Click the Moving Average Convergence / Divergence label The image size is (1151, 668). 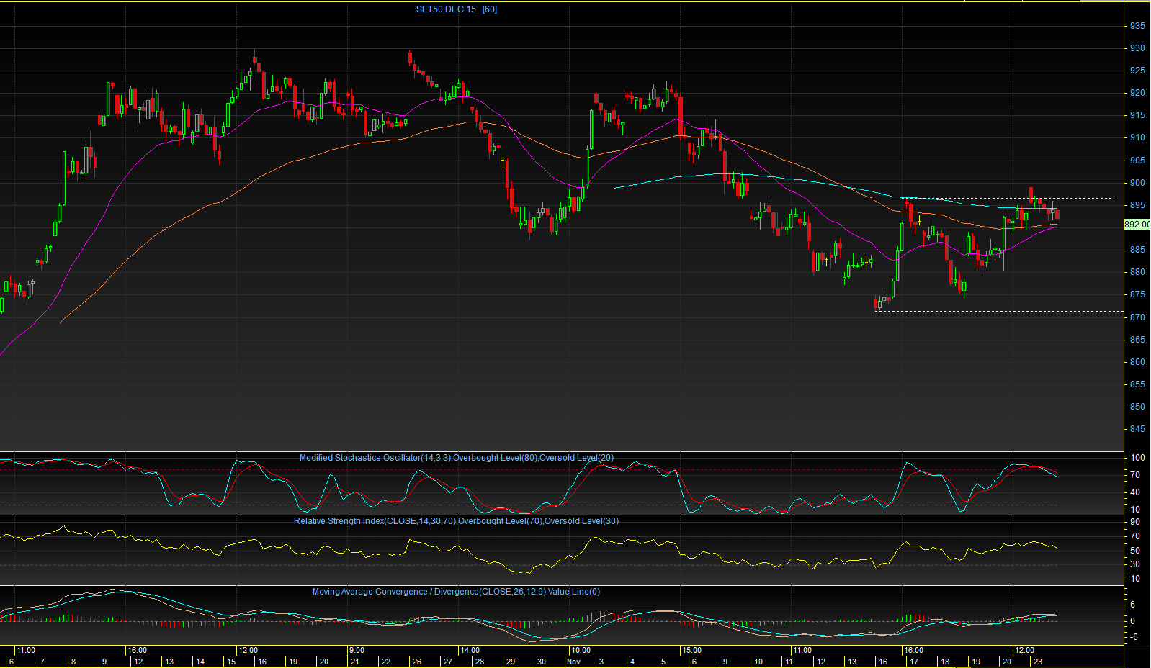456,592
